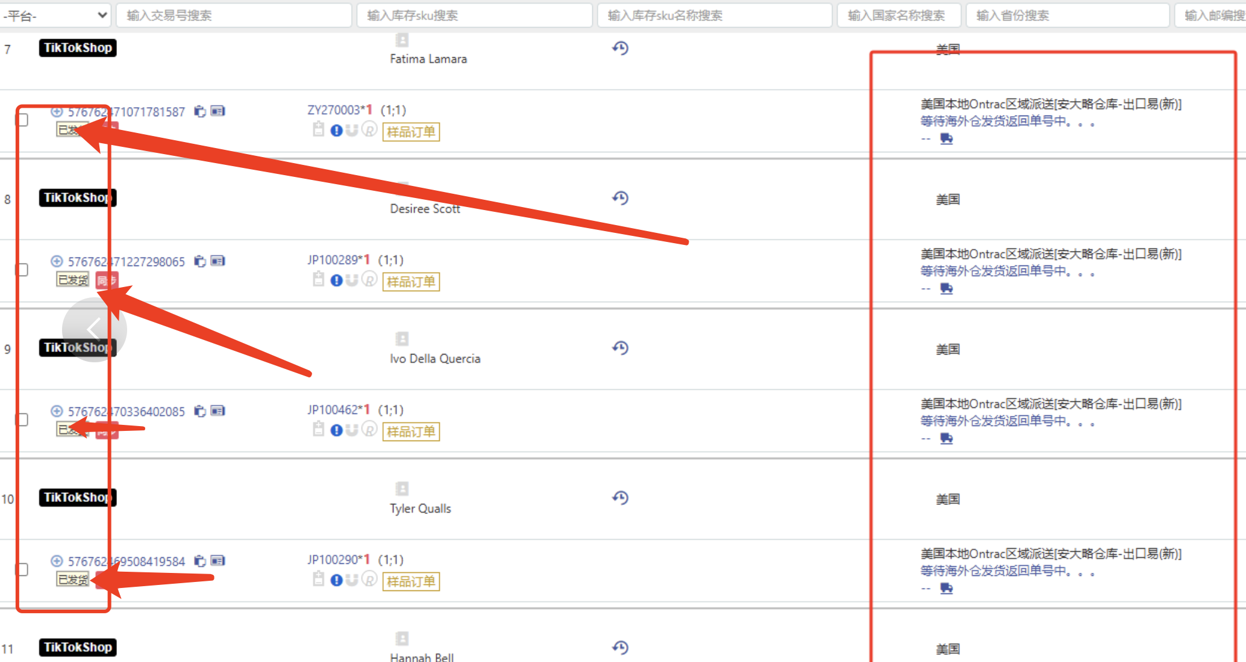
Task: Click buyer avatar icon above Ivo Della Quercia
Action: [402, 339]
